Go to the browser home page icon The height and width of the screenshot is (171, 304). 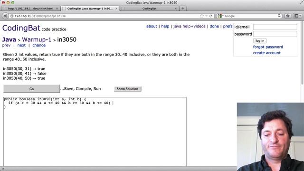click(288, 16)
